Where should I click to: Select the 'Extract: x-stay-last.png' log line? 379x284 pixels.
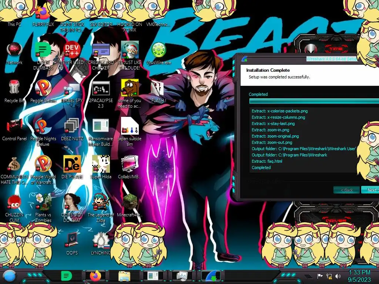(273, 124)
